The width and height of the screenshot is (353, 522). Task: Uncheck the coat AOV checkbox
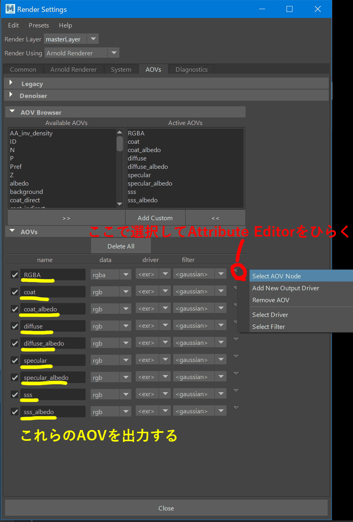[x=15, y=292]
